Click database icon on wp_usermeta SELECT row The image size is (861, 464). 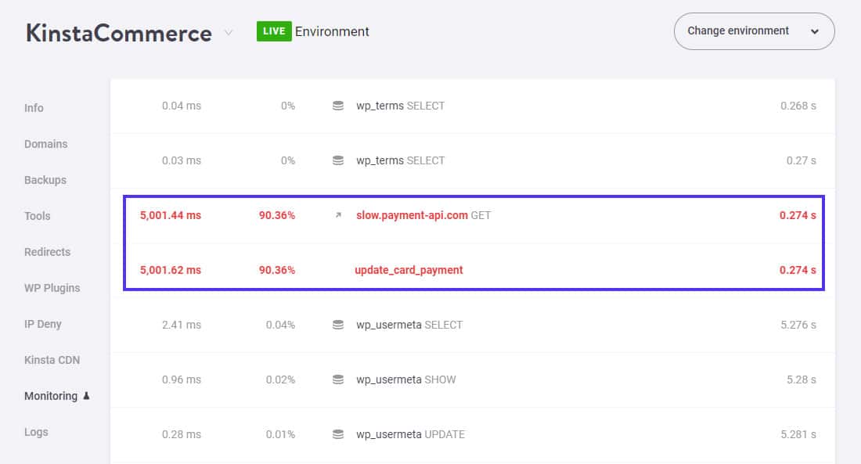tap(337, 325)
